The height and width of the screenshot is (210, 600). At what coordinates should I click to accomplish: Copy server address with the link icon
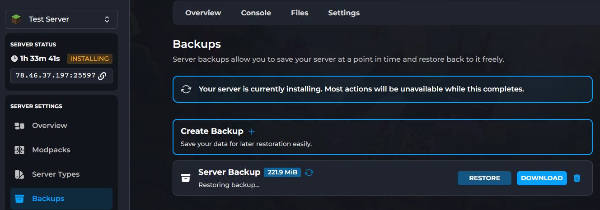click(102, 76)
